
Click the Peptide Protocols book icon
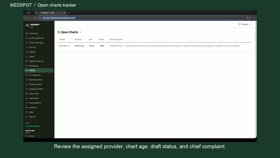coord(27,61)
